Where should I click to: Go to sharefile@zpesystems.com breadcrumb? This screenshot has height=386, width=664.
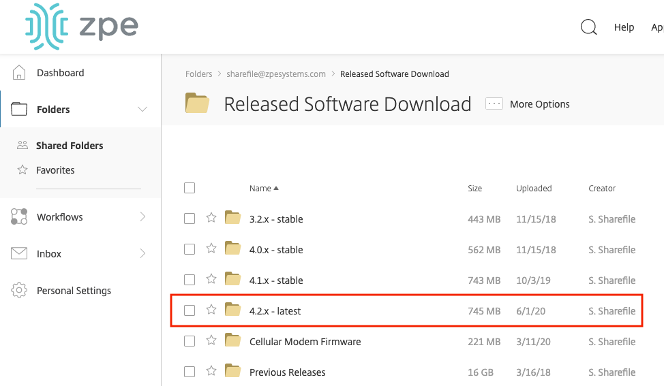click(x=276, y=74)
